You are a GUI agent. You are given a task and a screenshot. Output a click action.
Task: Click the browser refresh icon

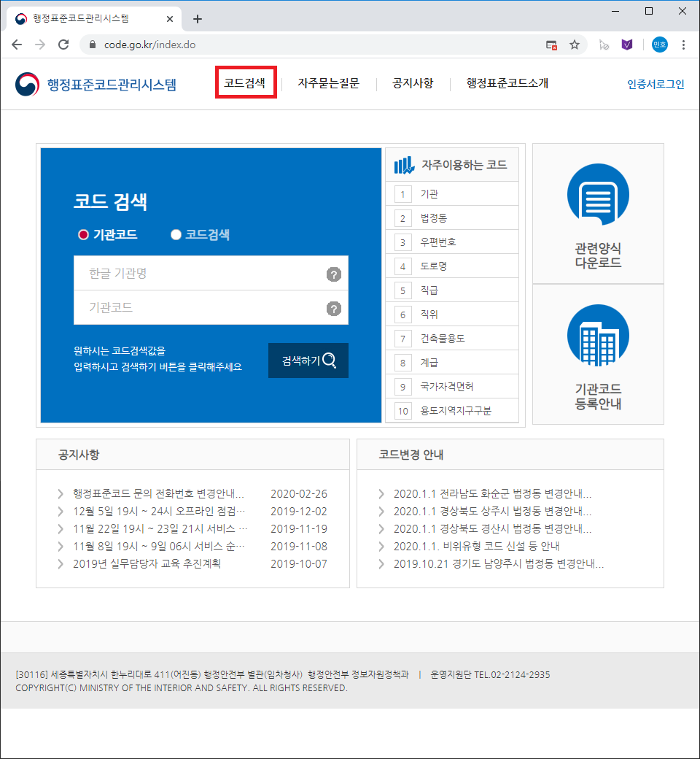tap(63, 44)
